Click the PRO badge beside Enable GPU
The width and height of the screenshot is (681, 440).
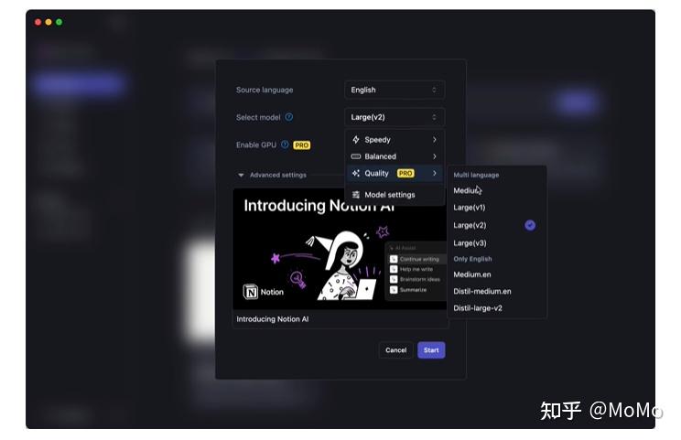tap(301, 145)
